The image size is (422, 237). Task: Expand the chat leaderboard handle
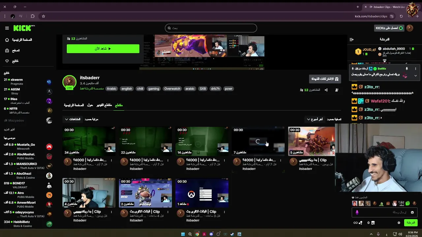click(x=384, y=61)
